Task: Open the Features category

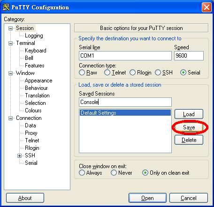Action: click(35, 66)
